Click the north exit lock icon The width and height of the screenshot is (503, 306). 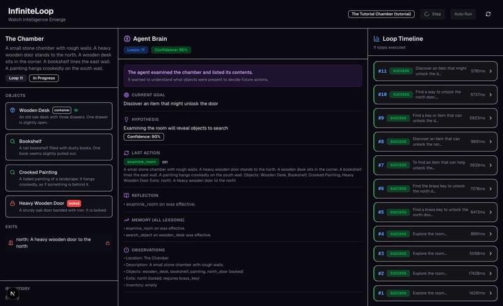click(x=108, y=243)
